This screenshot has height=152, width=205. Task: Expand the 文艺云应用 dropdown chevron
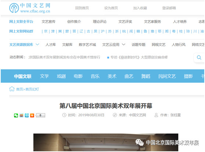(123, 45)
